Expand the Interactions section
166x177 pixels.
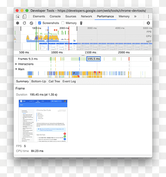[16, 64]
